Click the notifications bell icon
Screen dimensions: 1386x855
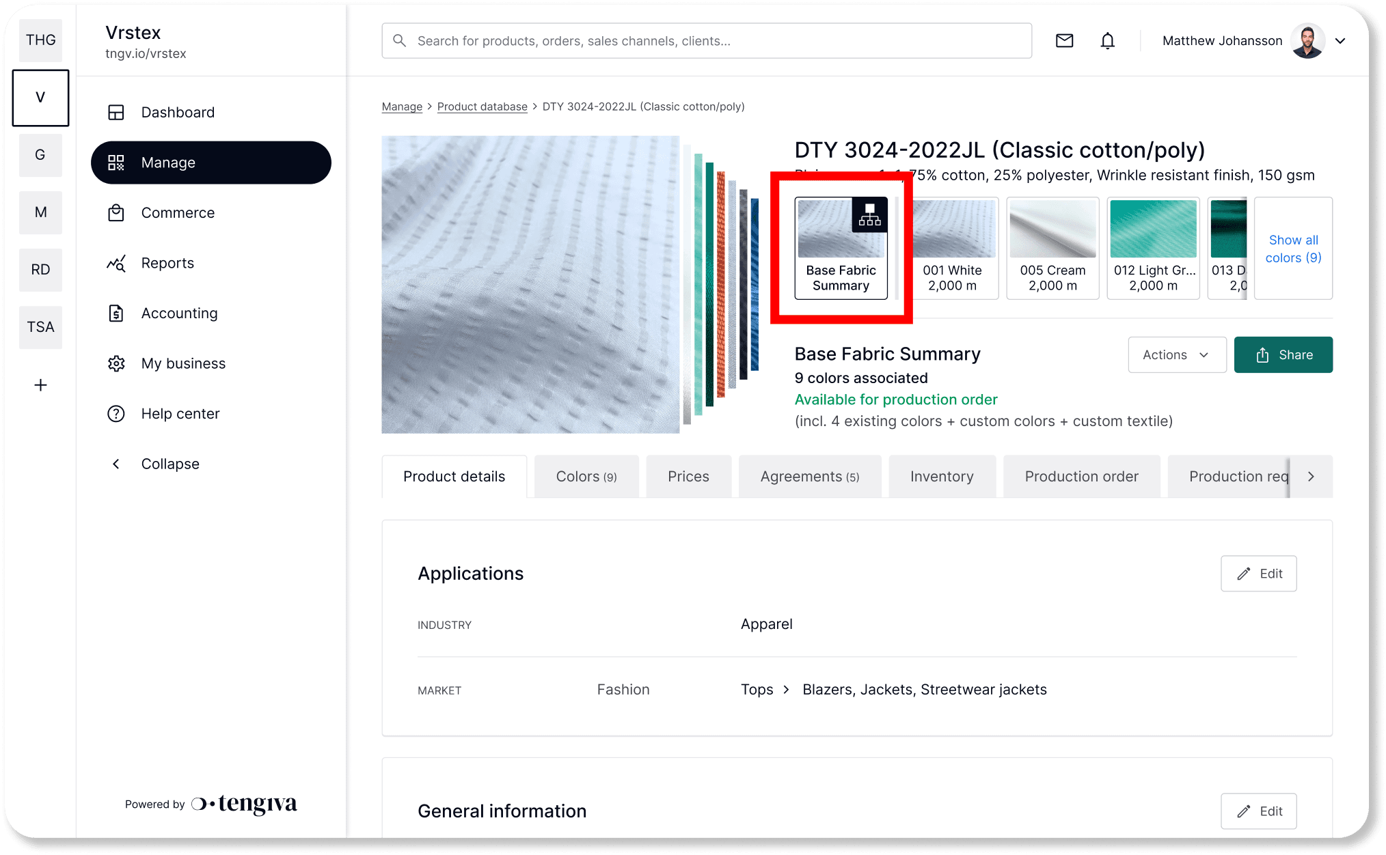pyautogui.click(x=1107, y=41)
